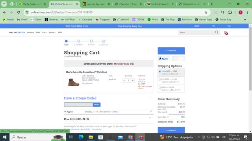Viewport: 252px width, 141px height.
Task: Reload the page with refresh icon
Action: pos(19,12)
